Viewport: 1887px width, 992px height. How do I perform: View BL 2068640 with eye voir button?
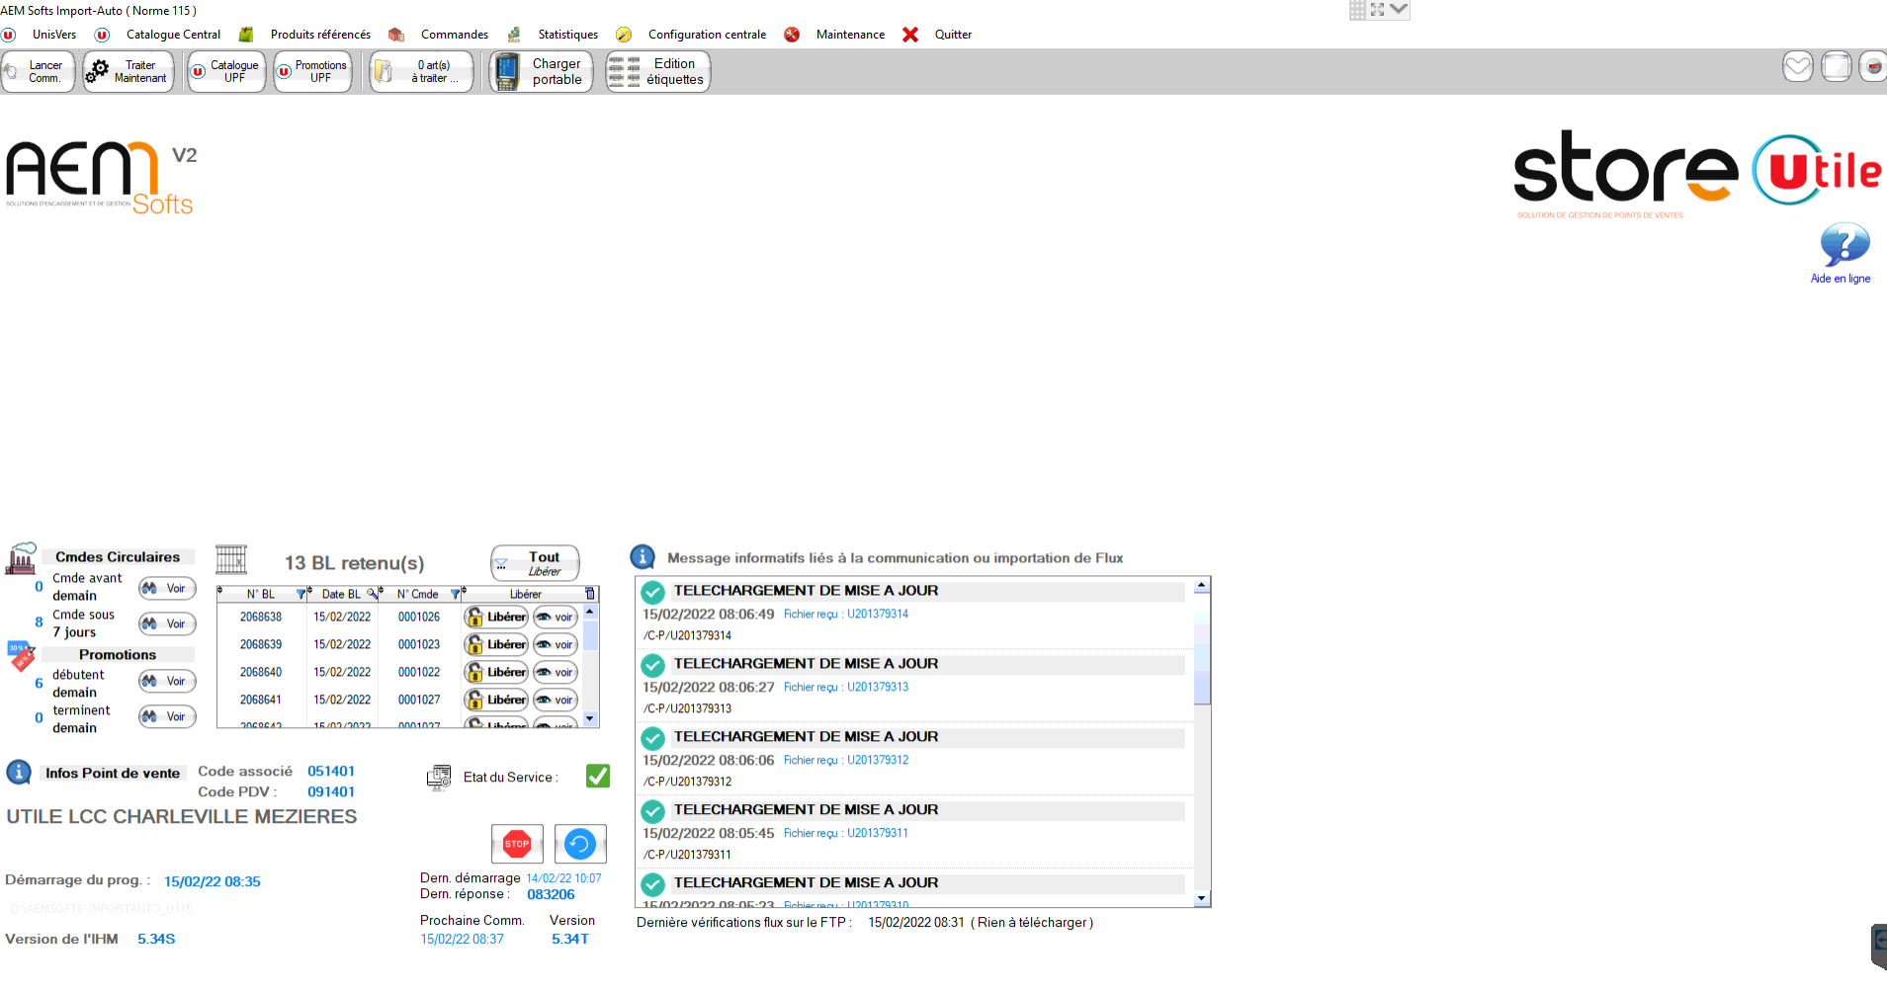point(556,672)
